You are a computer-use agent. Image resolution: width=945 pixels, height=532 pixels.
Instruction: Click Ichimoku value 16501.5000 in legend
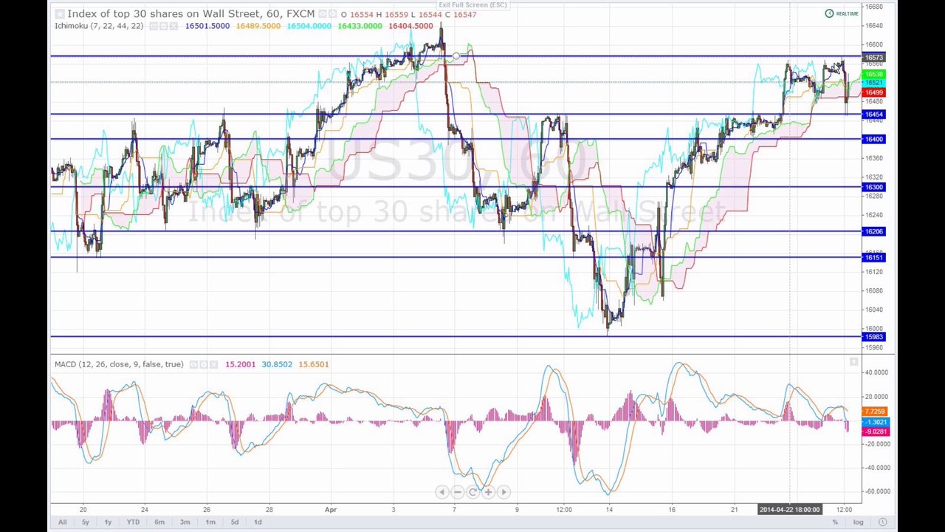(x=207, y=27)
